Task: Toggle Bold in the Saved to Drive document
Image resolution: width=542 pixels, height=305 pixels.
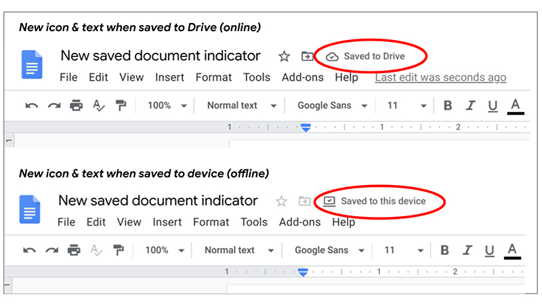Action: [447, 106]
